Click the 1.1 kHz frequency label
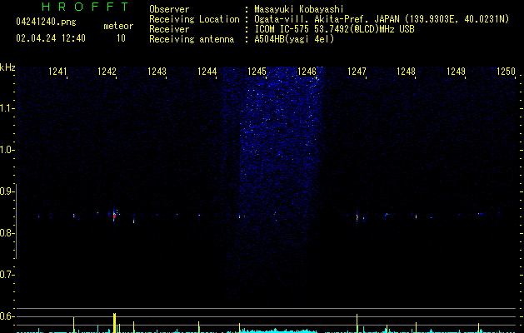Viewport: 524px width, 333px height. [7, 108]
